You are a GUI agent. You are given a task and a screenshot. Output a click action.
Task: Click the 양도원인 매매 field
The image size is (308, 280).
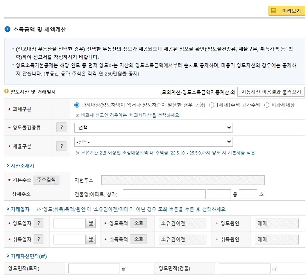[277, 223]
